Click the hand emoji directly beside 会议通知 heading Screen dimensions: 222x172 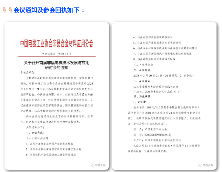pos(10,10)
